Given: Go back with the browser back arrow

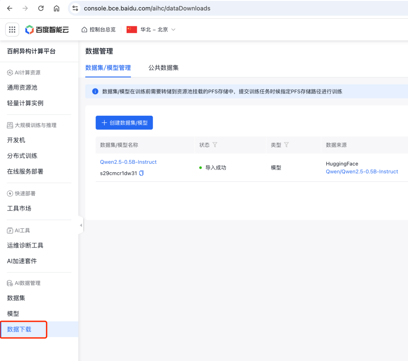Looking at the screenshot, I should pos(10,9).
